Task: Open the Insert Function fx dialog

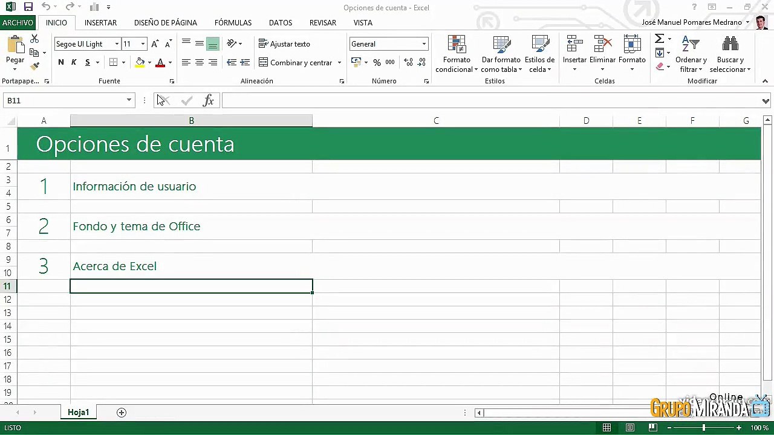Action: point(209,101)
